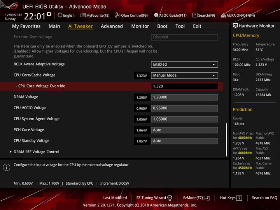The image size is (280, 210).
Task: Click the EZ Tuning Wizard bulb icon
Action: pyautogui.click(x=170, y=198)
